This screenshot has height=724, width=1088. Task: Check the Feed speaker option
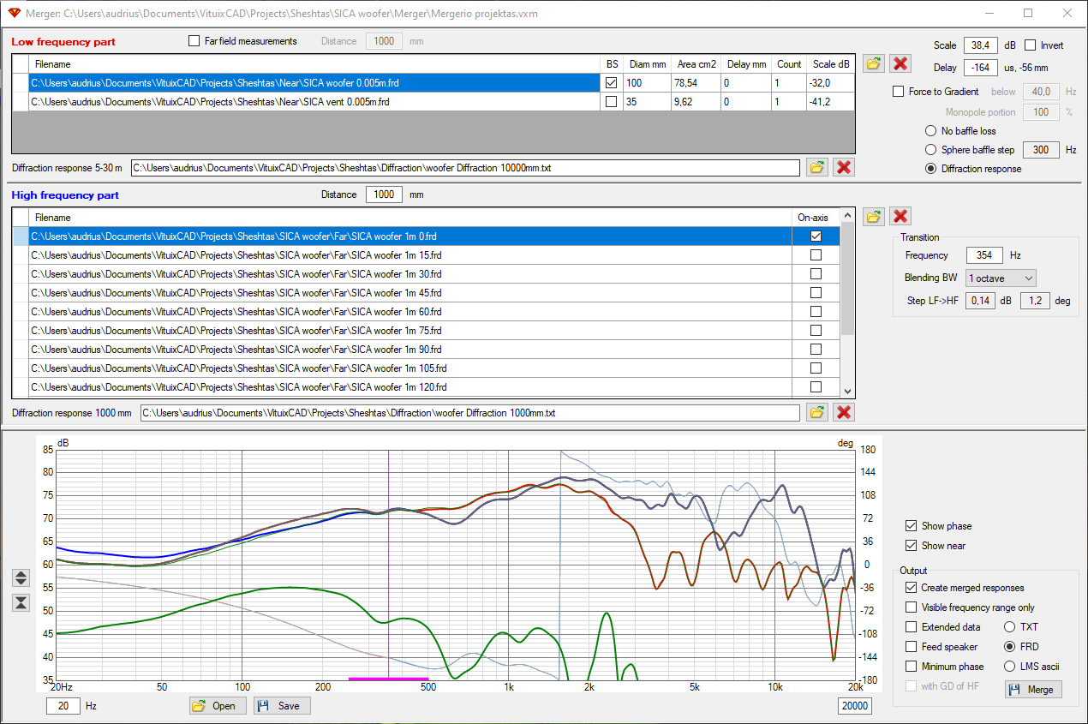click(x=911, y=647)
